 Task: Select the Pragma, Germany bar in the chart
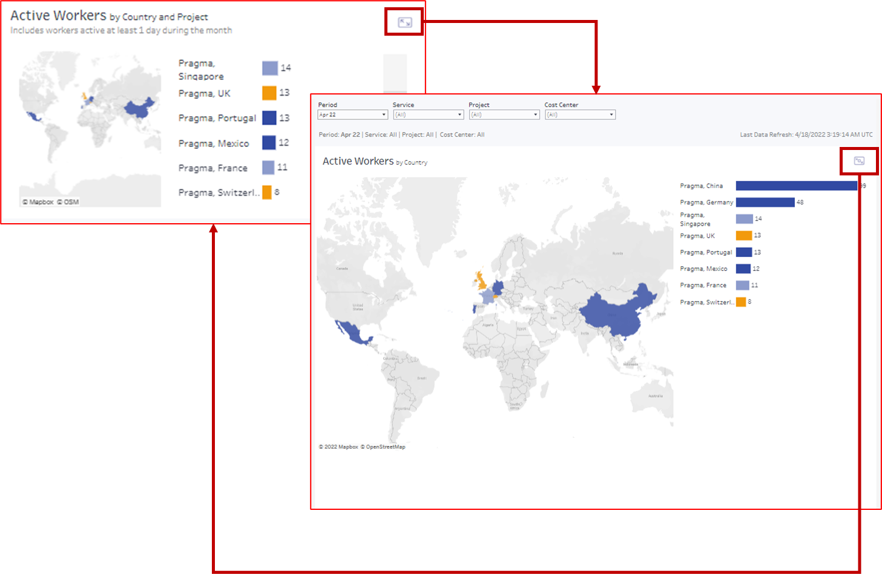pos(766,202)
